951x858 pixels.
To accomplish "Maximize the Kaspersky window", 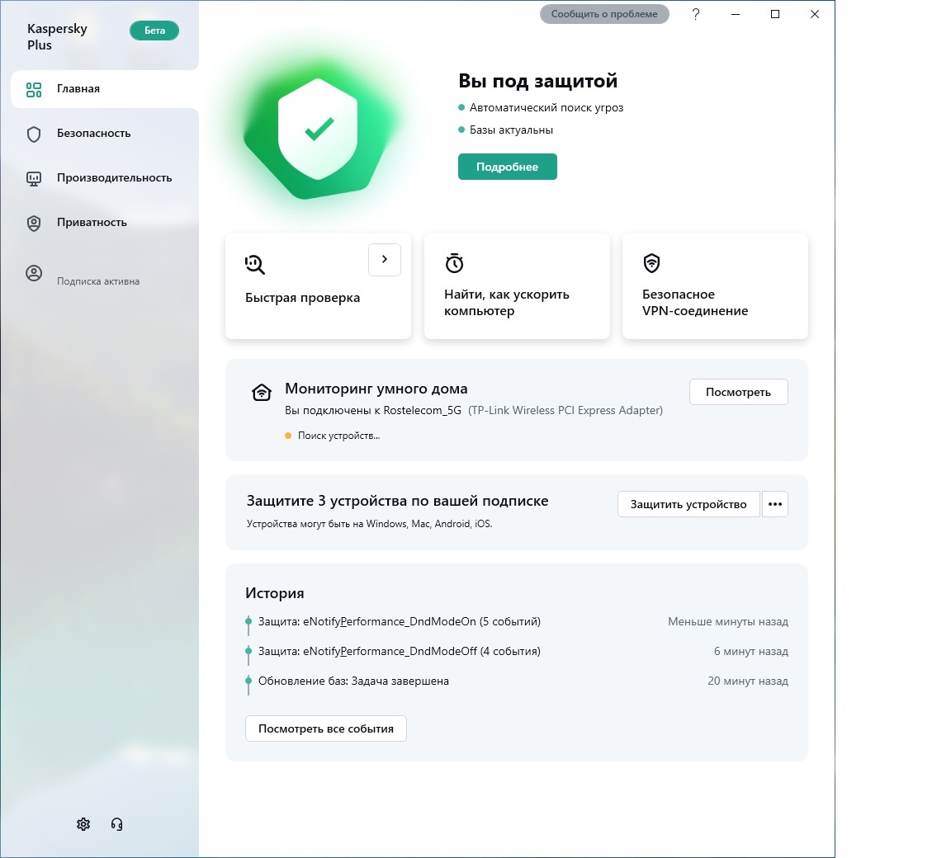I will click(774, 14).
